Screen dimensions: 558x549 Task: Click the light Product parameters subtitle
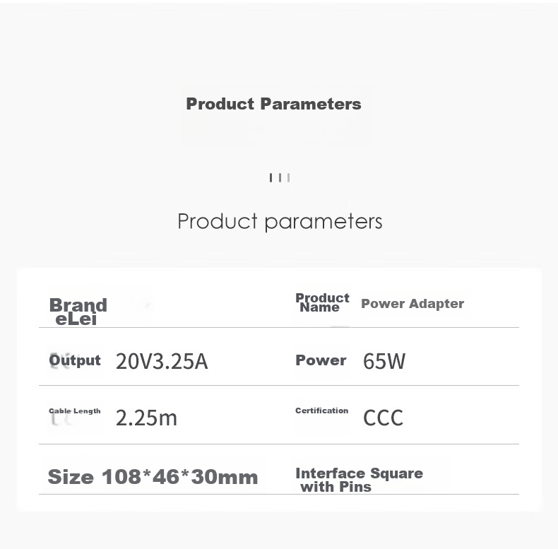[x=280, y=222]
